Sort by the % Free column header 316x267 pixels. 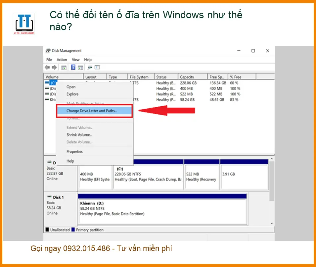point(242,77)
